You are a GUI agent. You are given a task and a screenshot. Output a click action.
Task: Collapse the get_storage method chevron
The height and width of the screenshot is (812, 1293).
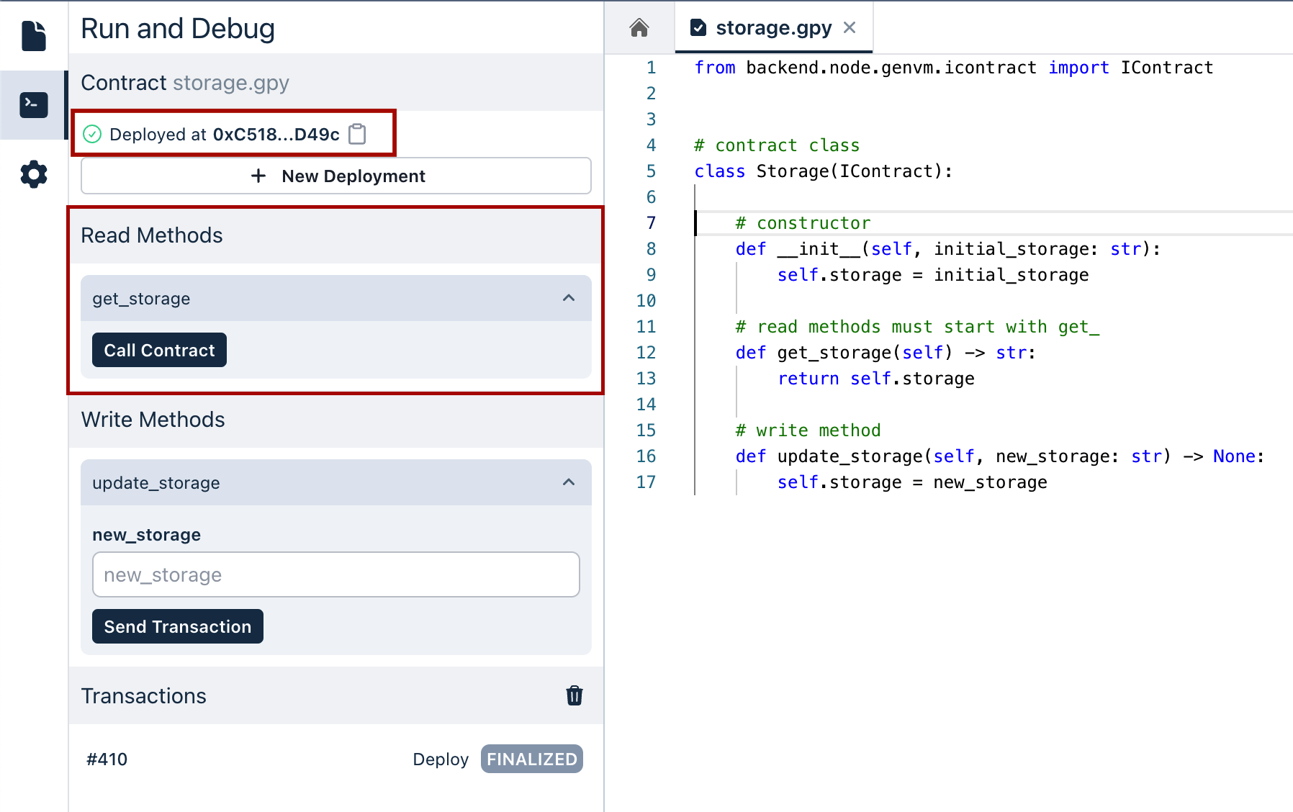pyautogui.click(x=568, y=298)
